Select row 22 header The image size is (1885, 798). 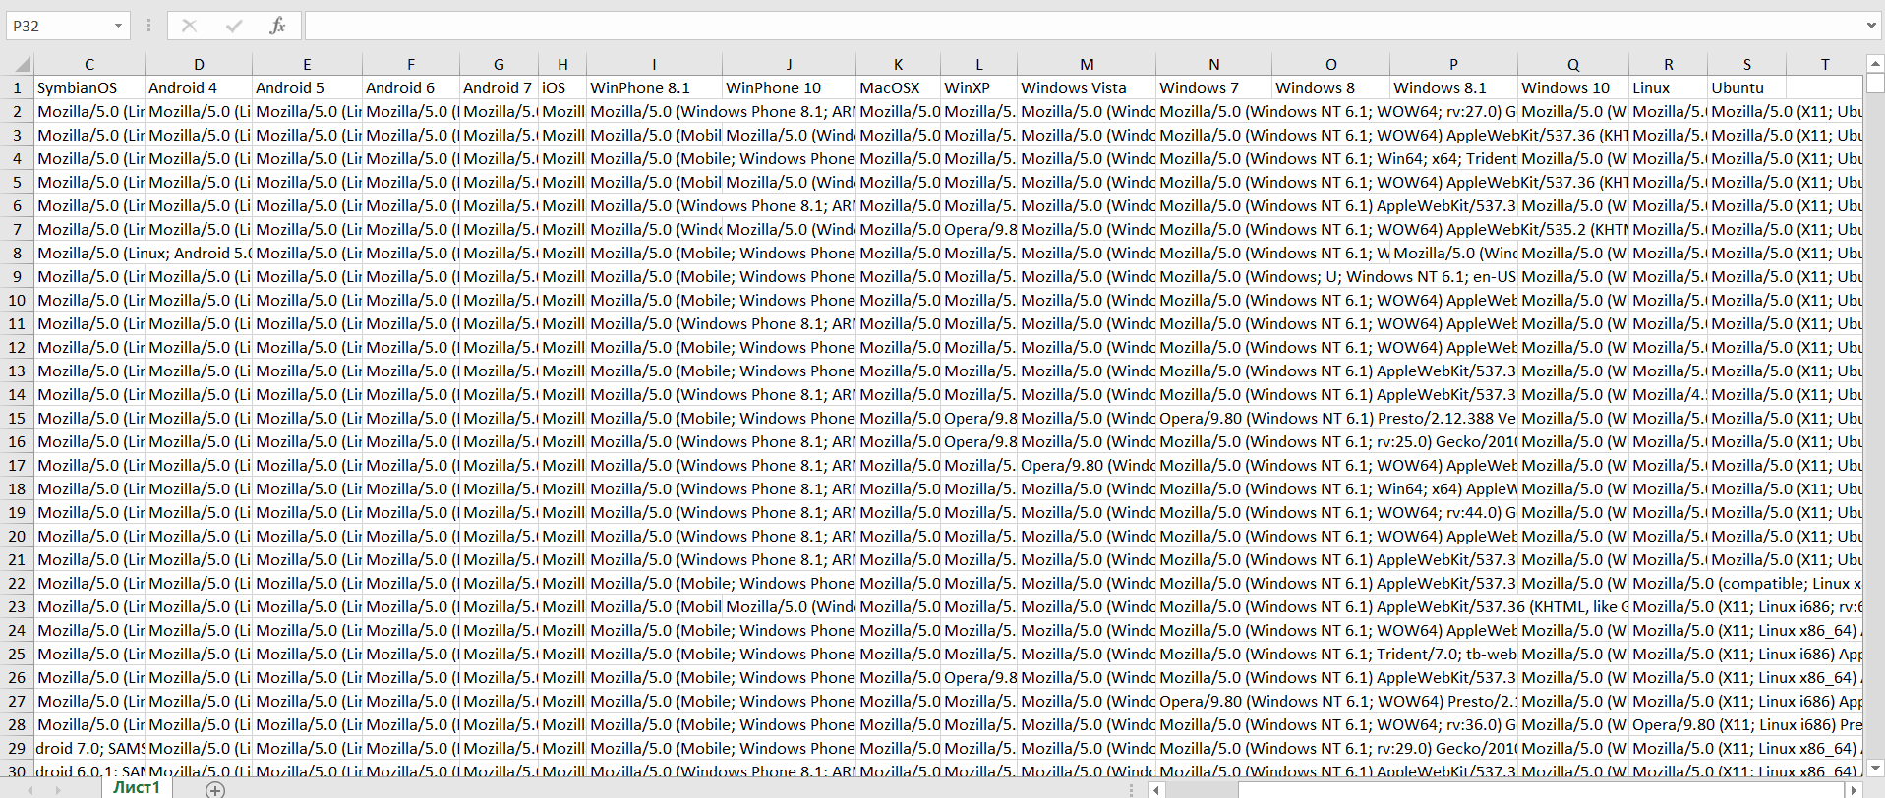pyautogui.click(x=17, y=583)
